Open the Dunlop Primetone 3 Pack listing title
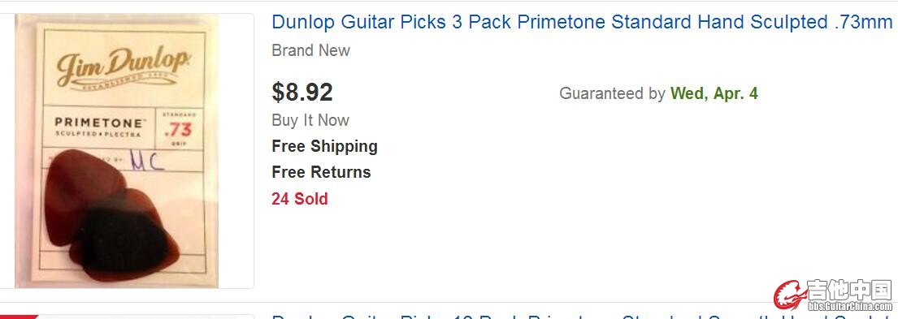The image size is (898, 319). [x=582, y=22]
